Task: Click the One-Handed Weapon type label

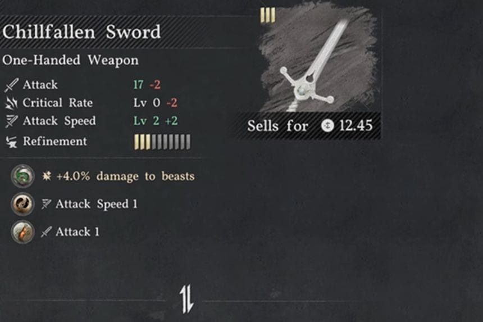Action: (x=70, y=60)
